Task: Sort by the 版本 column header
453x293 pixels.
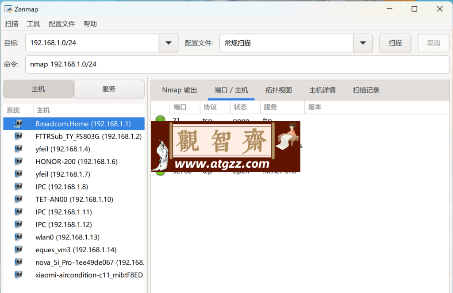Action: click(377, 107)
